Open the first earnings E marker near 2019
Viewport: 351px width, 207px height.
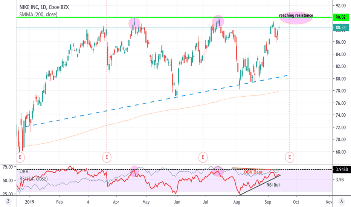(20, 157)
